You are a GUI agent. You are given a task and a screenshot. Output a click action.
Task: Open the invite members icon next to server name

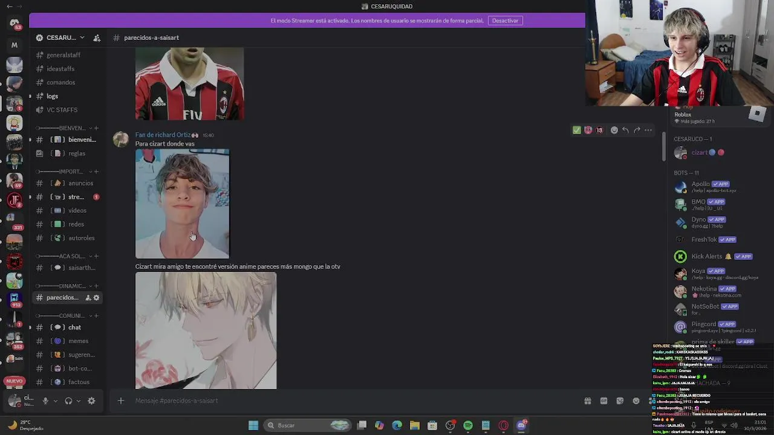click(x=97, y=37)
